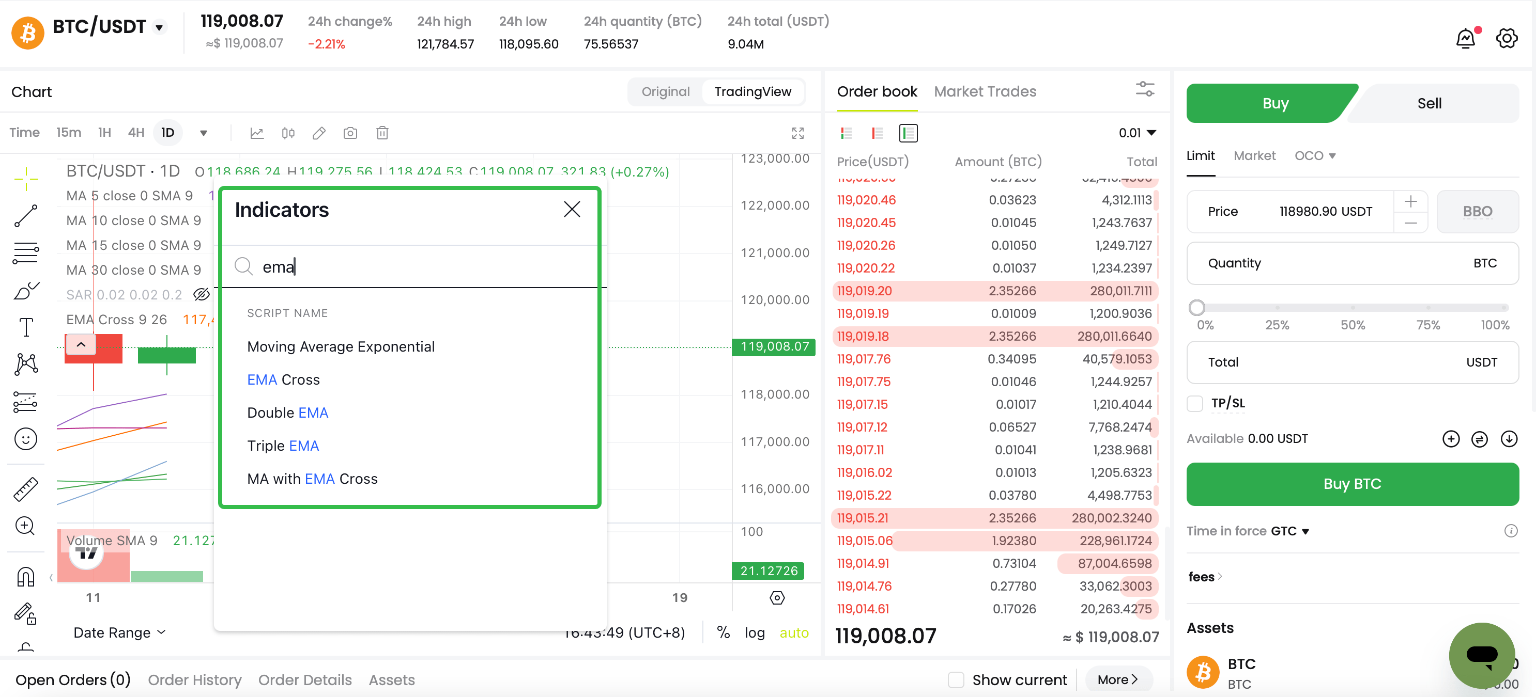Click the chart screenshot camera icon
This screenshot has height=697, width=1536.
click(350, 133)
